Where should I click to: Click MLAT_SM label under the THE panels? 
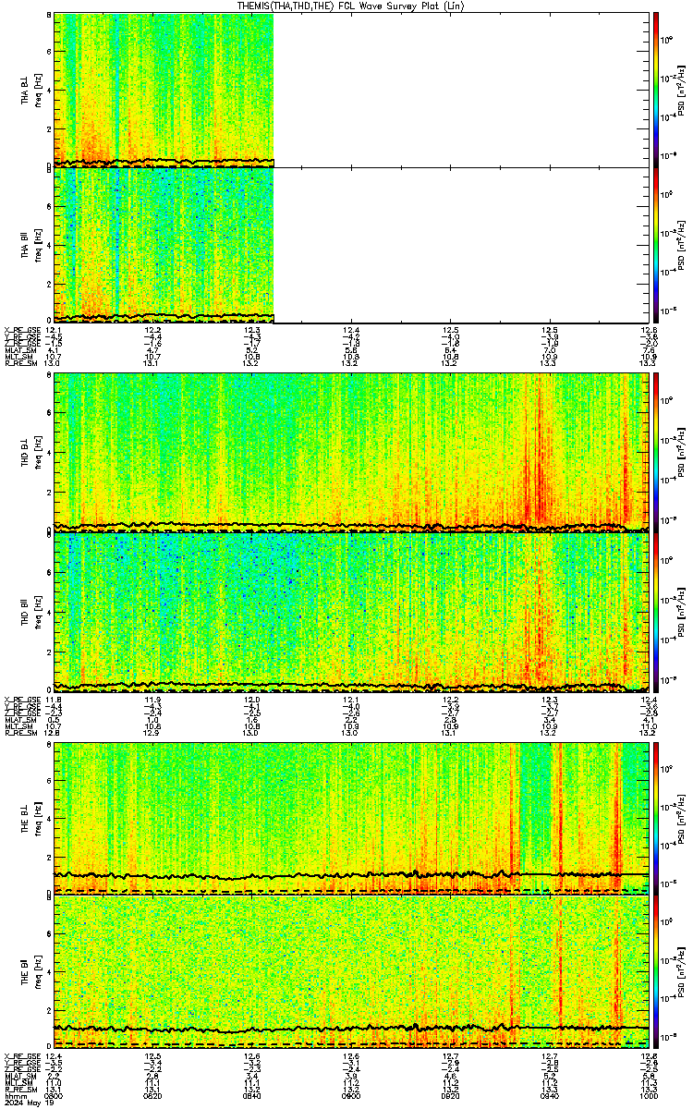pyautogui.click(x=18, y=1075)
